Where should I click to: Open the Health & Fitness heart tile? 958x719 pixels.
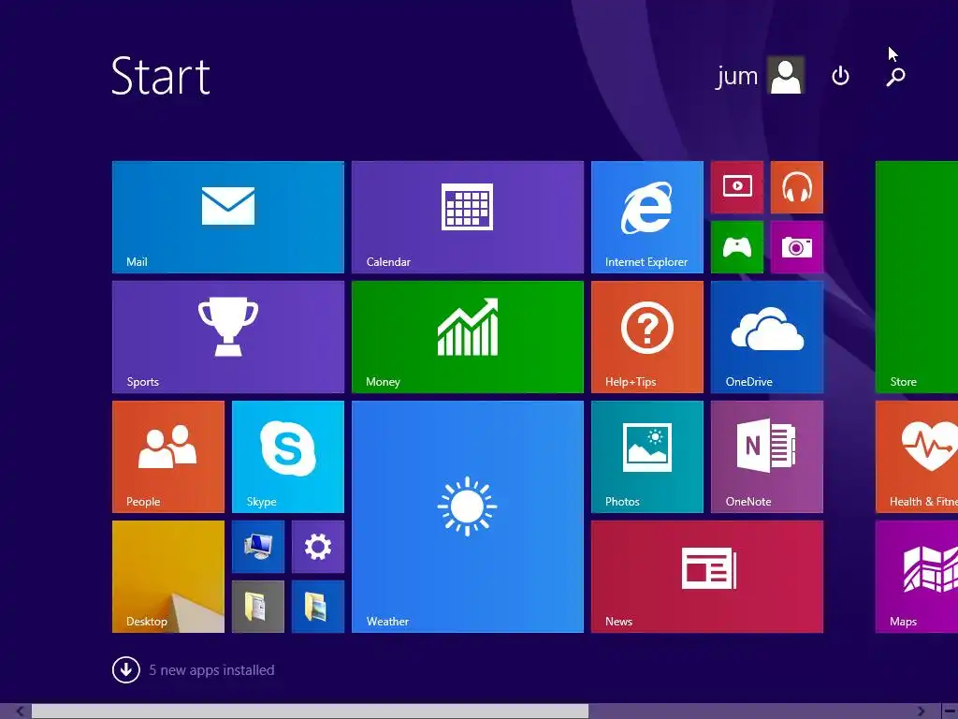tap(917, 457)
